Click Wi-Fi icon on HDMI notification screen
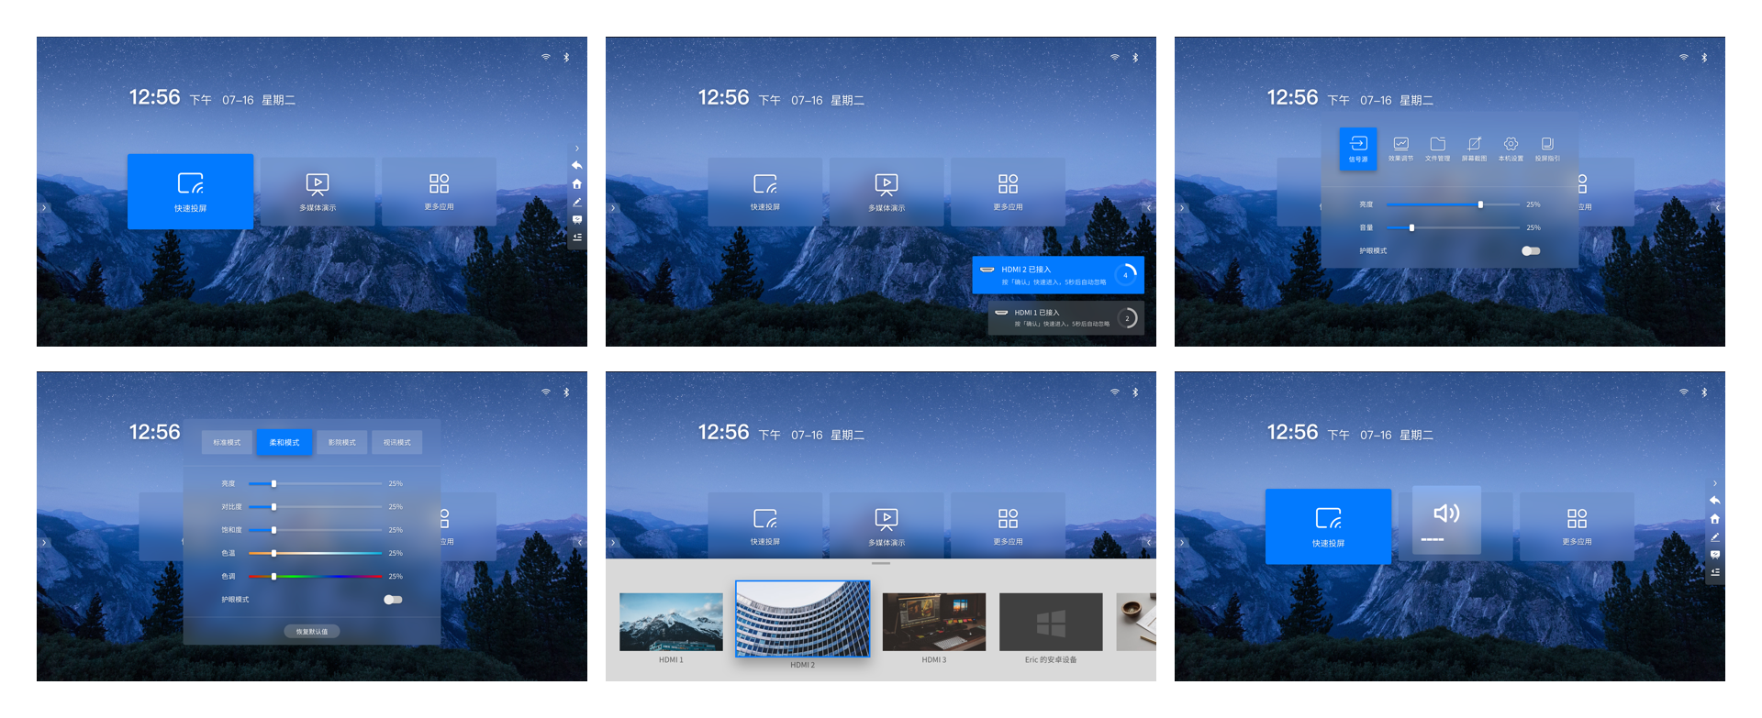This screenshot has width=1762, height=718. [x=1115, y=57]
